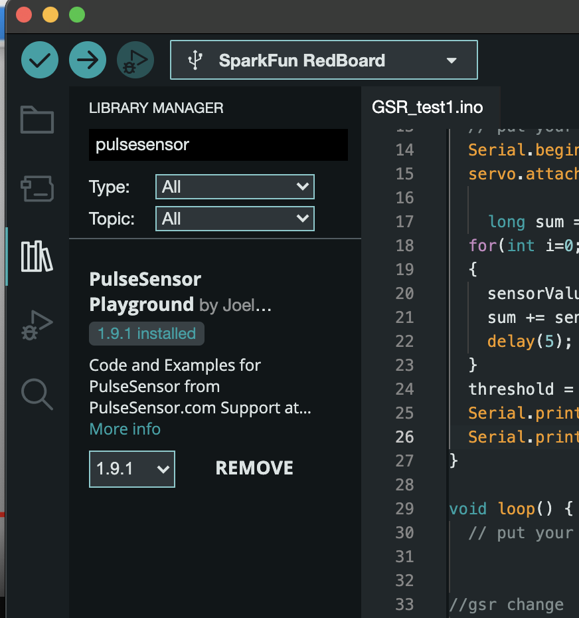Open the 1.9.1 version dropdown

[x=132, y=469]
